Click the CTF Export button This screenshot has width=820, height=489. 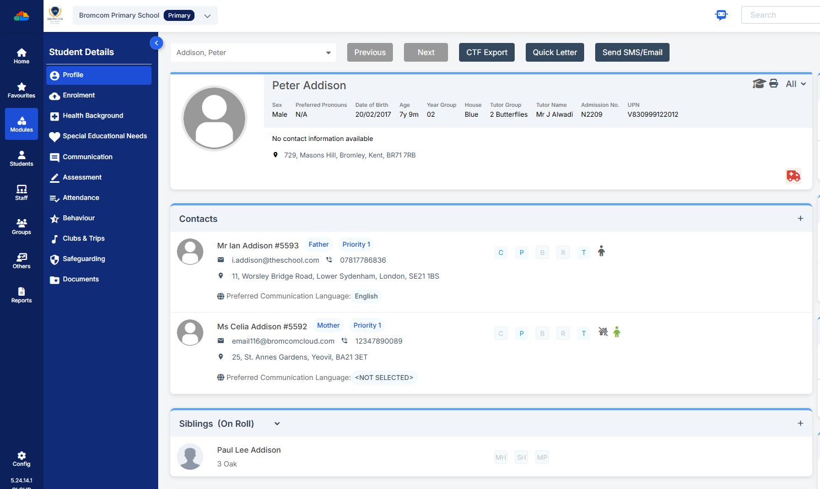487,52
